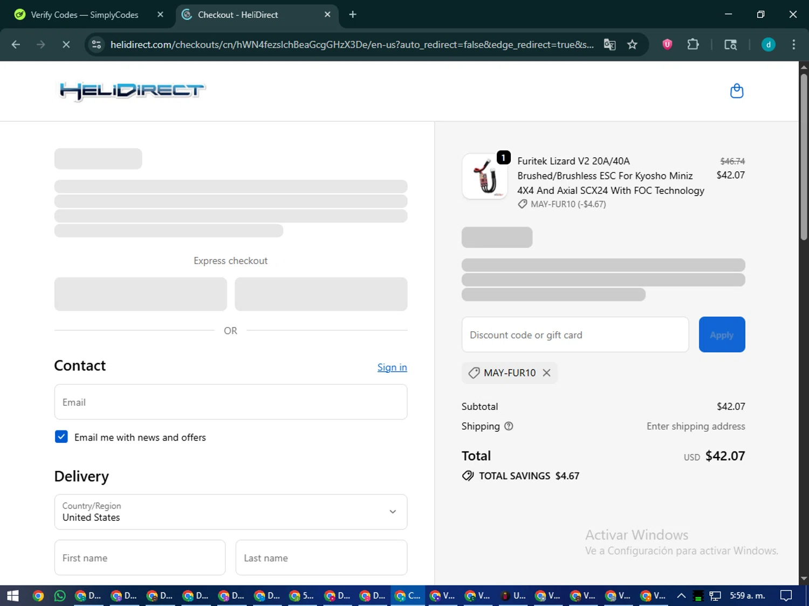
Task: Open taskbar window labeled U...
Action: [512, 596]
